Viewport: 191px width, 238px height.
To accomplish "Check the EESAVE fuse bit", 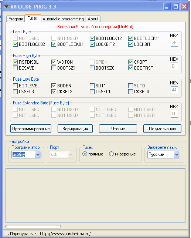I will click(x=15, y=68).
